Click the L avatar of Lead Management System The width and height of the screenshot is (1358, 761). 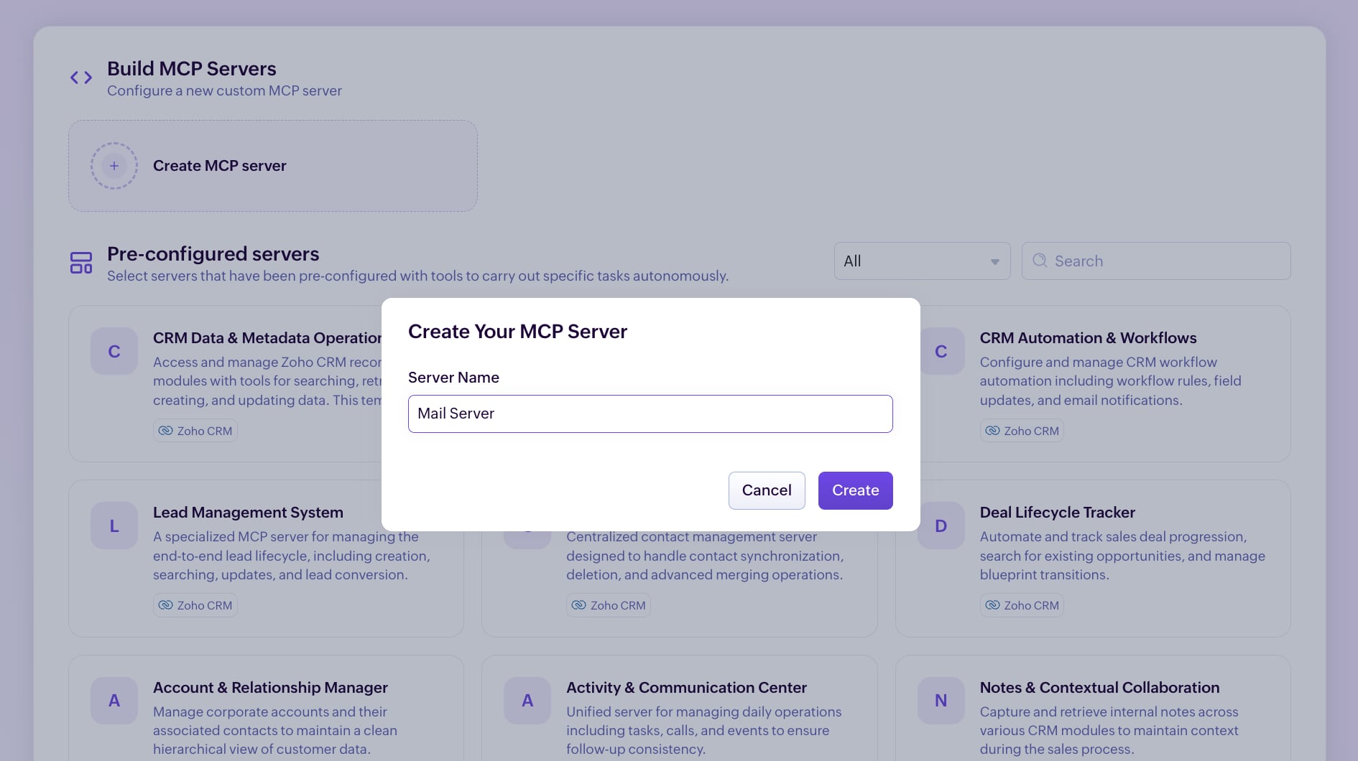point(114,526)
